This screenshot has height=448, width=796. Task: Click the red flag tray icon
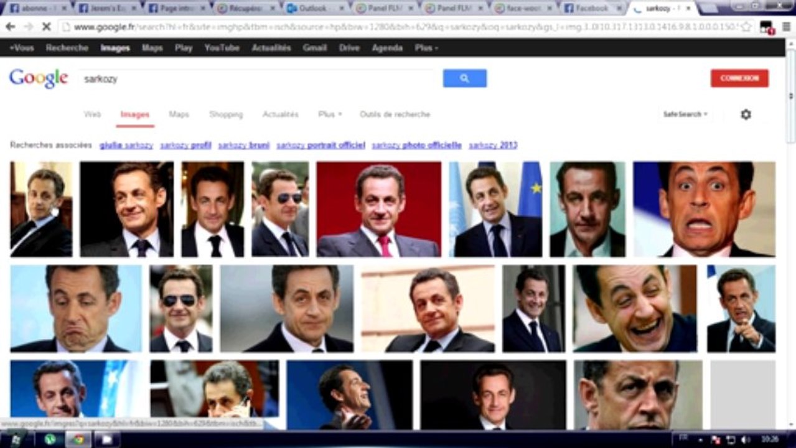coord(716,439)
